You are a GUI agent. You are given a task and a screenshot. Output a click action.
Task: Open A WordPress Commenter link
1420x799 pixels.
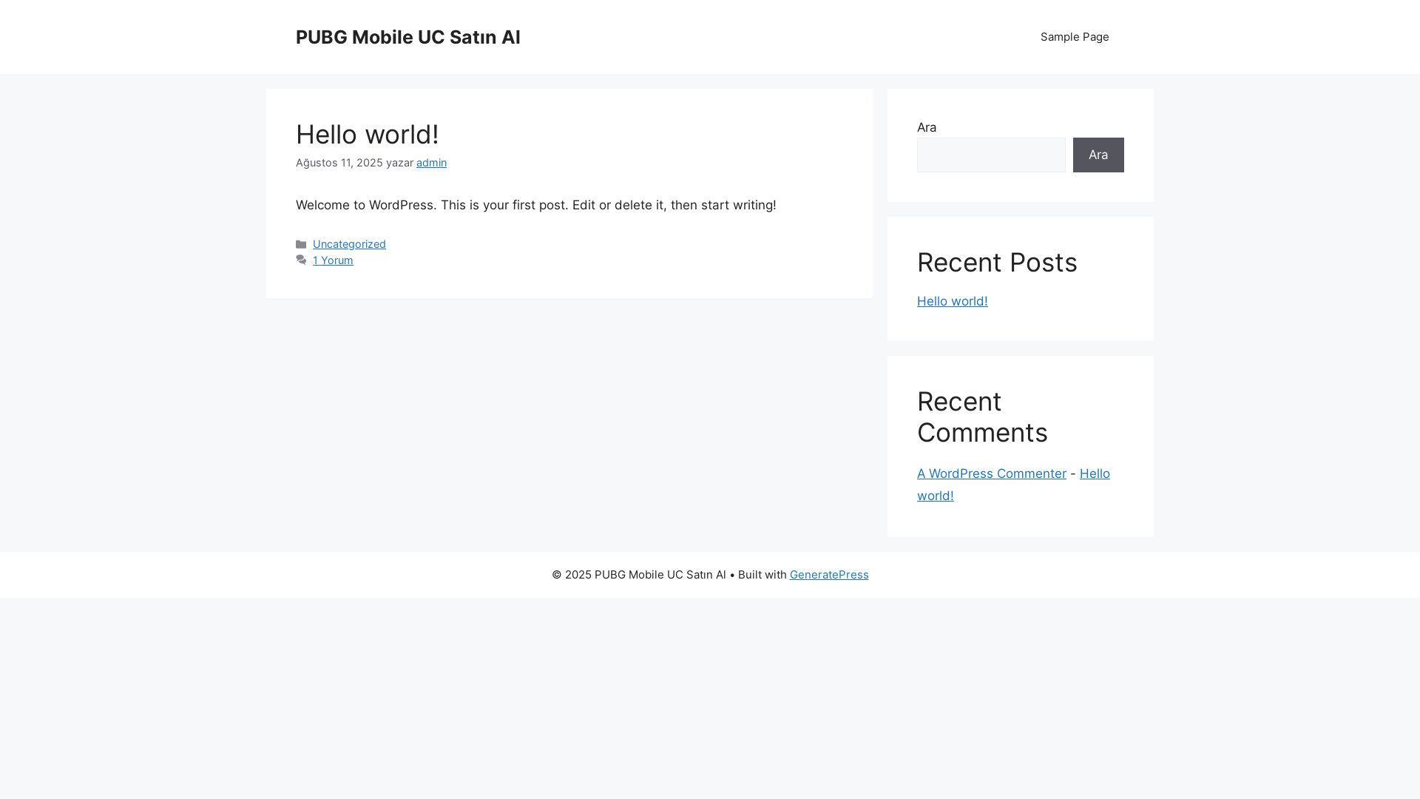[992, 473]
